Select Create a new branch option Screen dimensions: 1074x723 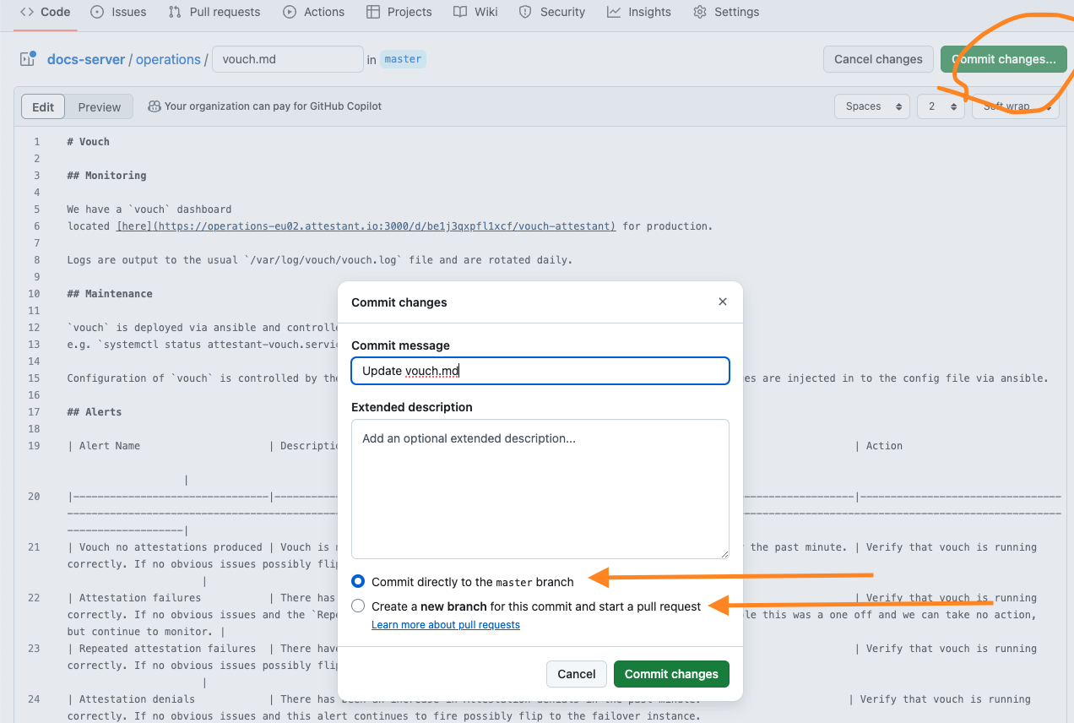tap(358, 606)
